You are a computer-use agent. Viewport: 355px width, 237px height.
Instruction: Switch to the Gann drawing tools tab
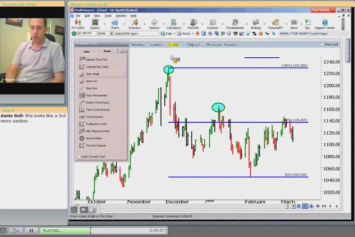coord(107,51)
